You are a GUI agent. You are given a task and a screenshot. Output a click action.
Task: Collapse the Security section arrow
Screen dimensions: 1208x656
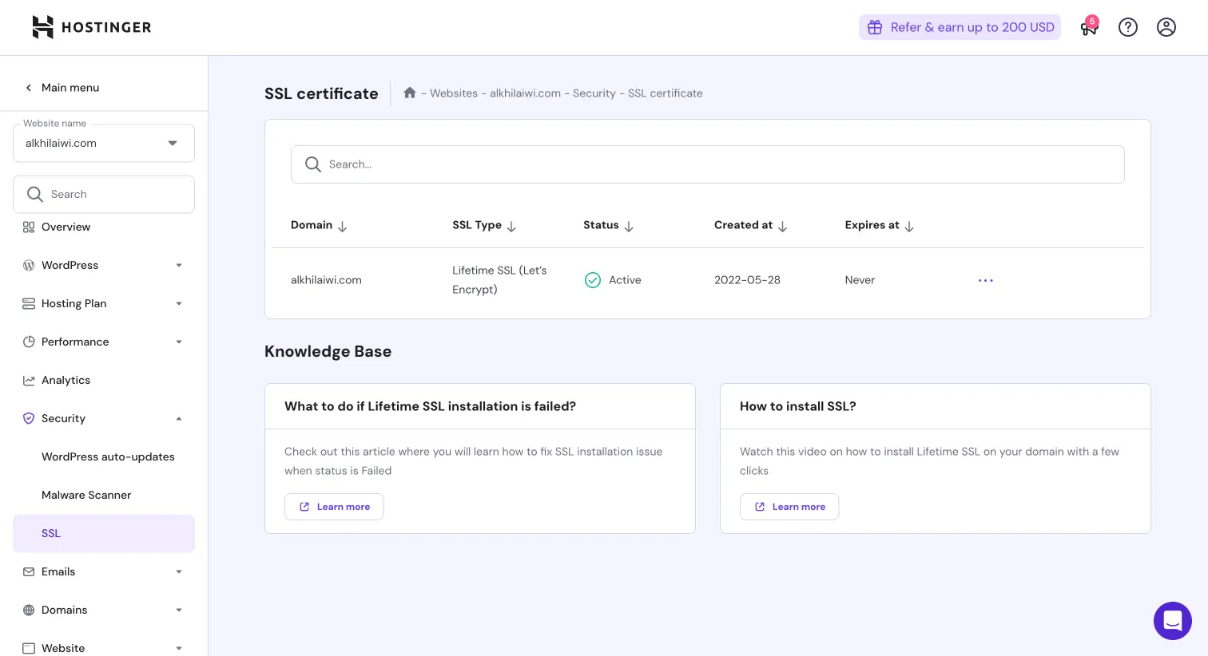point(179,419)
